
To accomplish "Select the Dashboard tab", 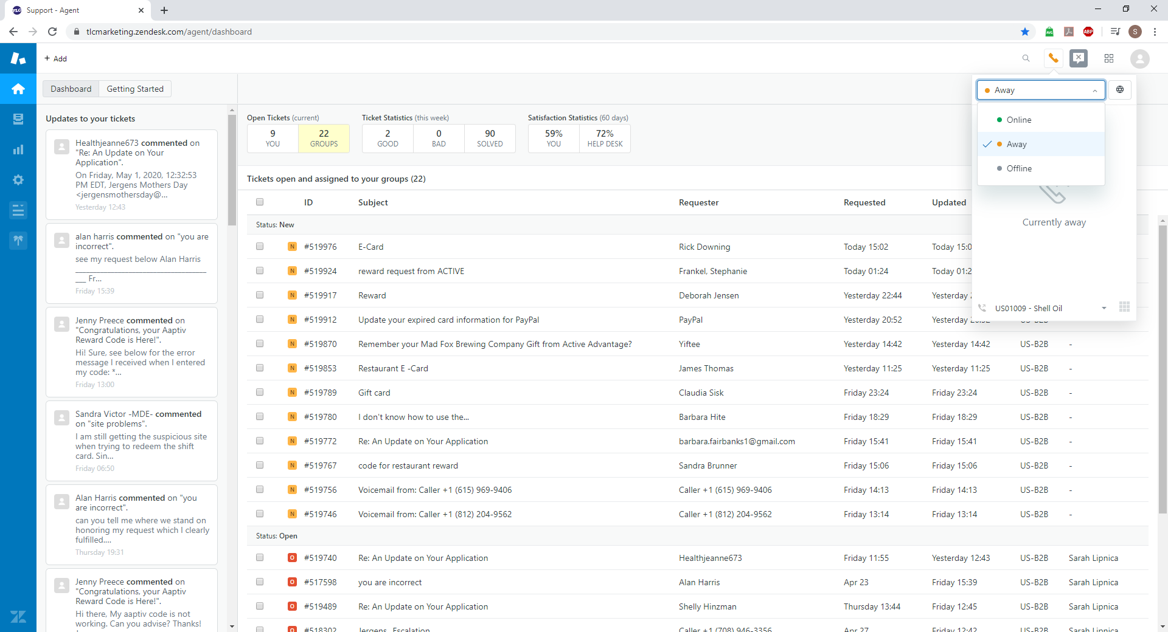I will 71,89.
